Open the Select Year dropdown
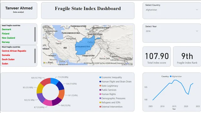201x113 pixels. pos(172,31)
